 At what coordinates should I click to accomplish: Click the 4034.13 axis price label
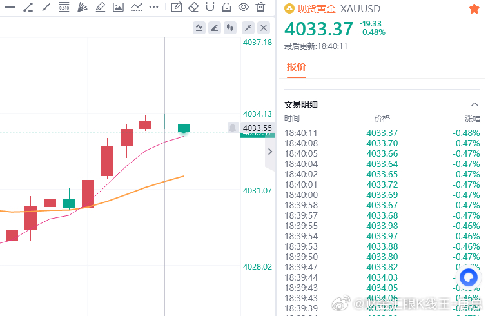pyautogui.click(x=257, y=114)
